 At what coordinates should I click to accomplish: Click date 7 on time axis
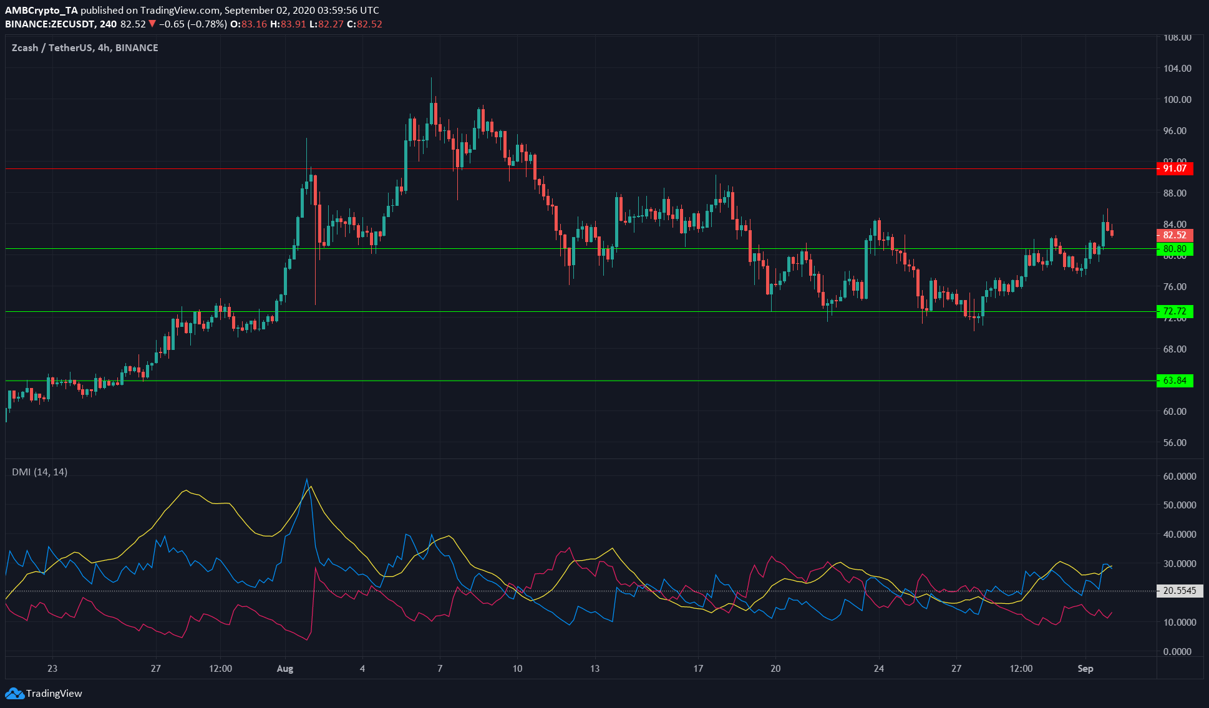point(440,669)
